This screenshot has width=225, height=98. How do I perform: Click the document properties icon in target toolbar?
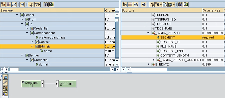[x=165, y=4]
